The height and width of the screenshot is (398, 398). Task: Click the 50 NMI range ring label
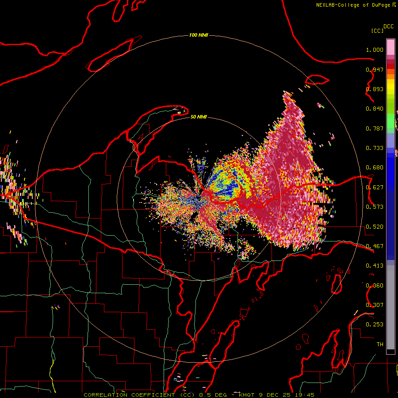(x=199, y=117)
